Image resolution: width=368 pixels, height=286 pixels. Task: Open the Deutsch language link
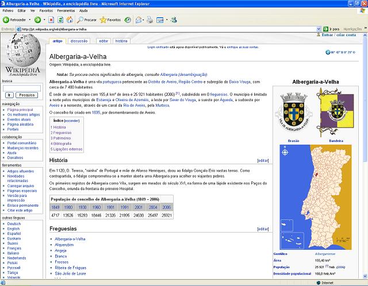coord(14,223)
